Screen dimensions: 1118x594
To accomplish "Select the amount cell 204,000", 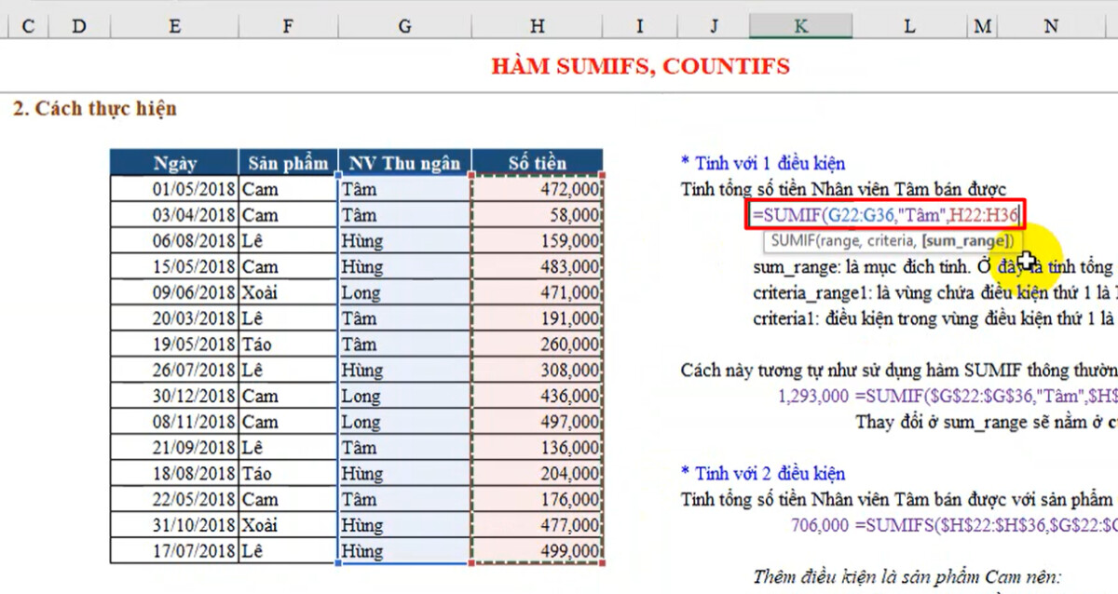I will pyautogui.click(x=538, y=473).
